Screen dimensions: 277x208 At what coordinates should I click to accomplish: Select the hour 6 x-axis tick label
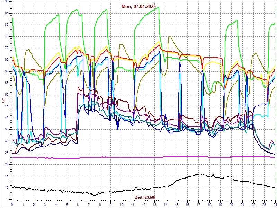click(x=78, y=205)
